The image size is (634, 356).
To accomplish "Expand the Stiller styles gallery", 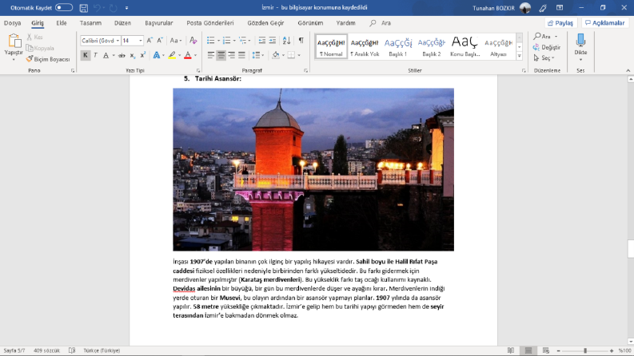I will (x=519, y=56).
